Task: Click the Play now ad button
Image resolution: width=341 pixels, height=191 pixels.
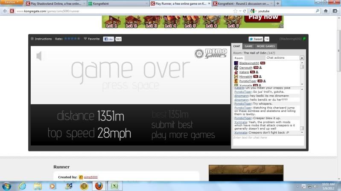Action: click(x=263, y=18)
